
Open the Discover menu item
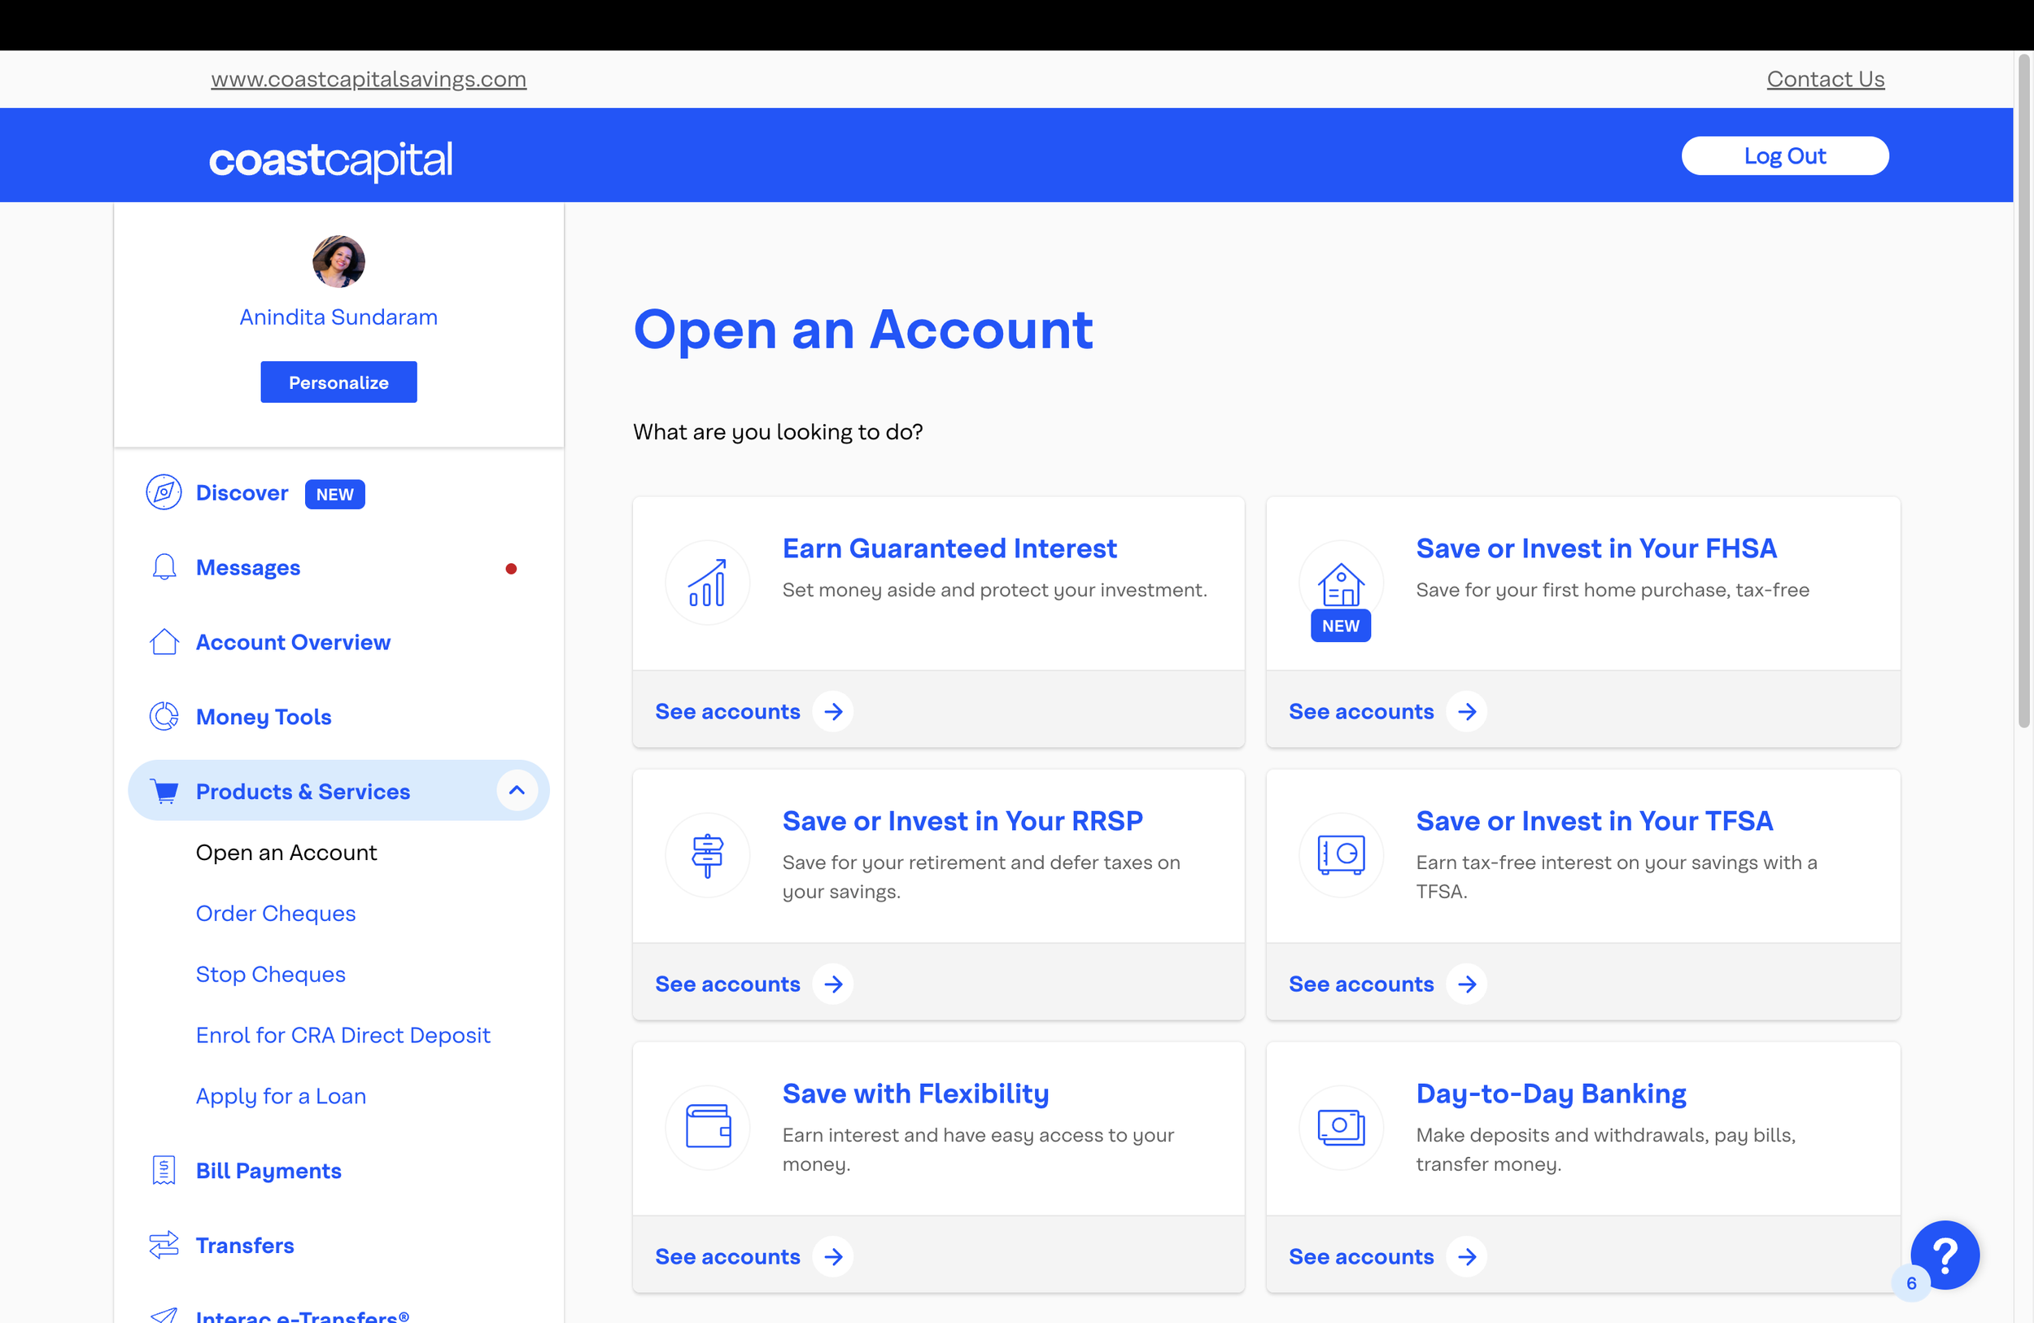pos(242,493)
